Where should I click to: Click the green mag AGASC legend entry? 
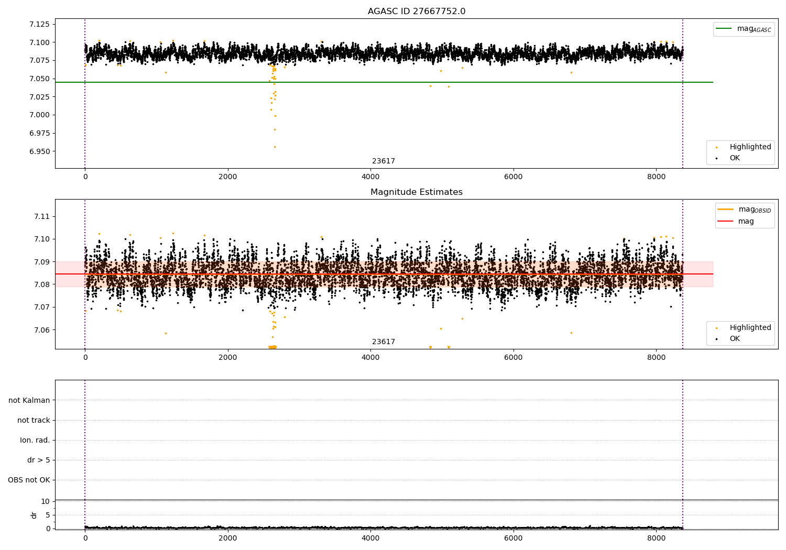tap(744, 29)
